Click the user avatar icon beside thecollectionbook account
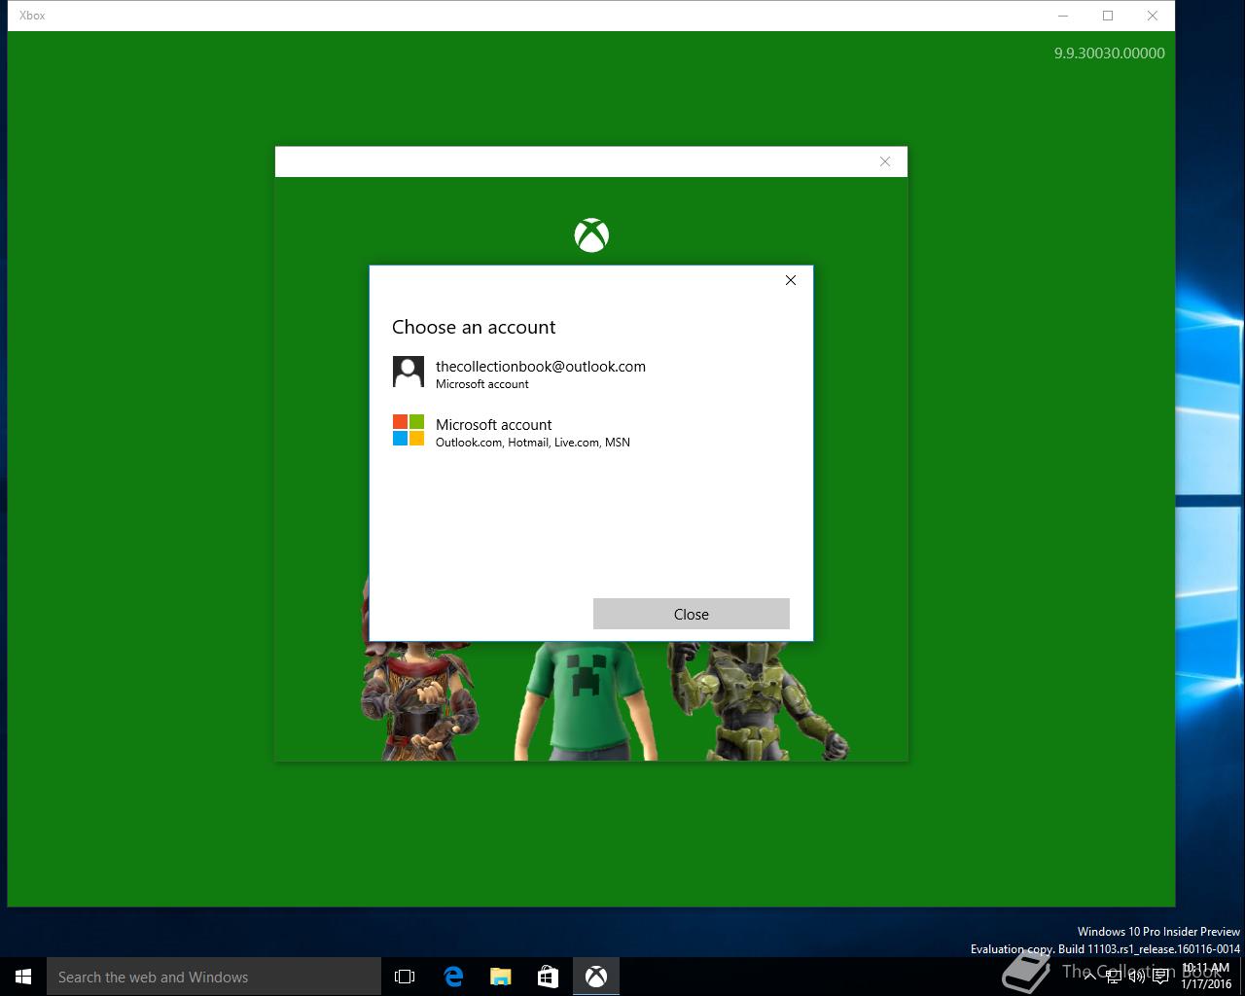Image resolution: width=1245 pixels, height=996 pixels. pyautogui.click(x=409, y=372)
